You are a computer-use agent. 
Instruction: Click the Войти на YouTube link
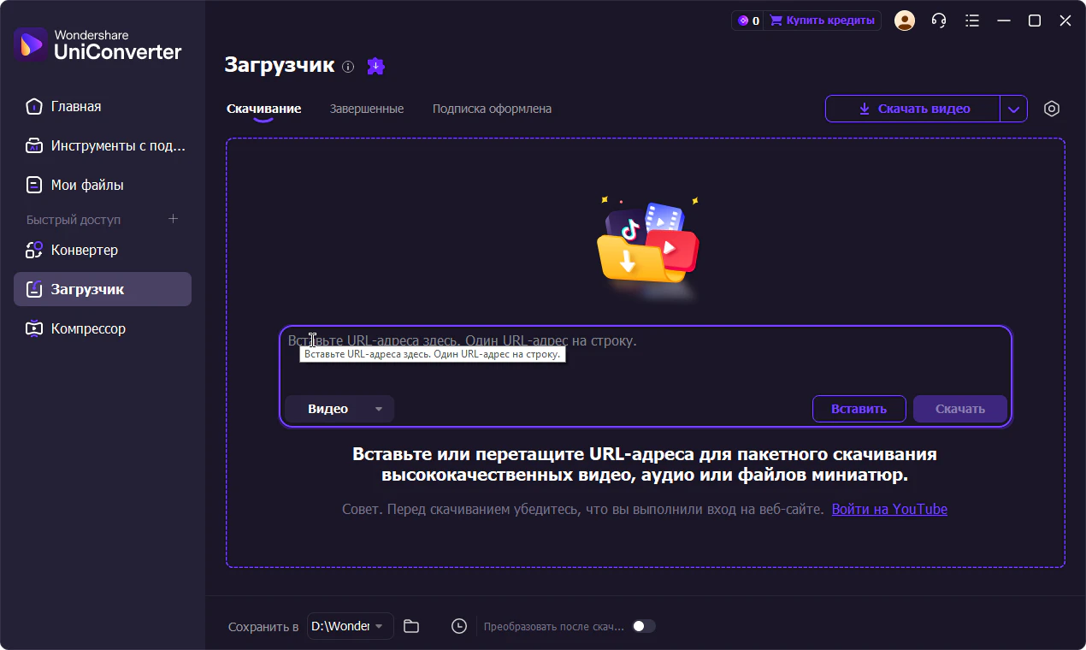889,509
